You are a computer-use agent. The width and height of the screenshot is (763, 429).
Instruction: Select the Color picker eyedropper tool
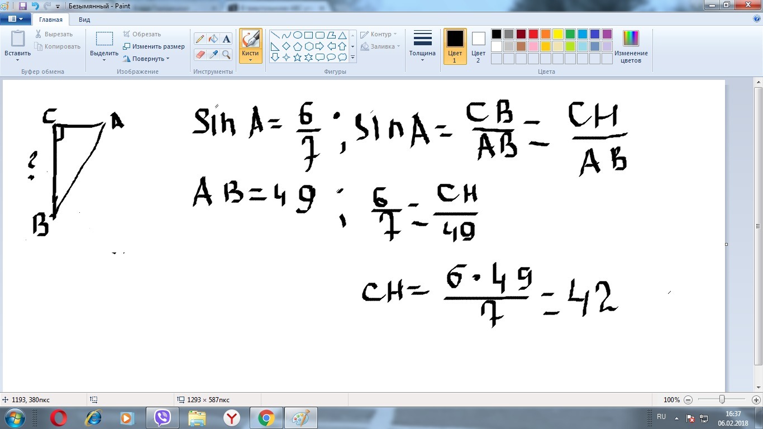click(x=213, y=54)
